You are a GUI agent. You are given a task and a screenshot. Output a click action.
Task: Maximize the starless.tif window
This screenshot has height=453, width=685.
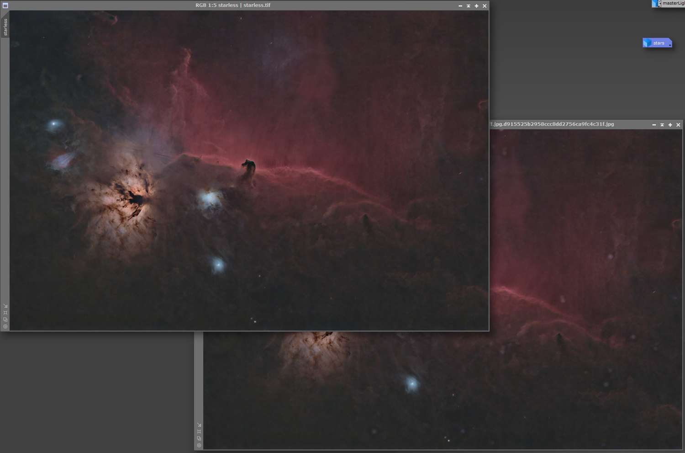click(x=477, y=6)
